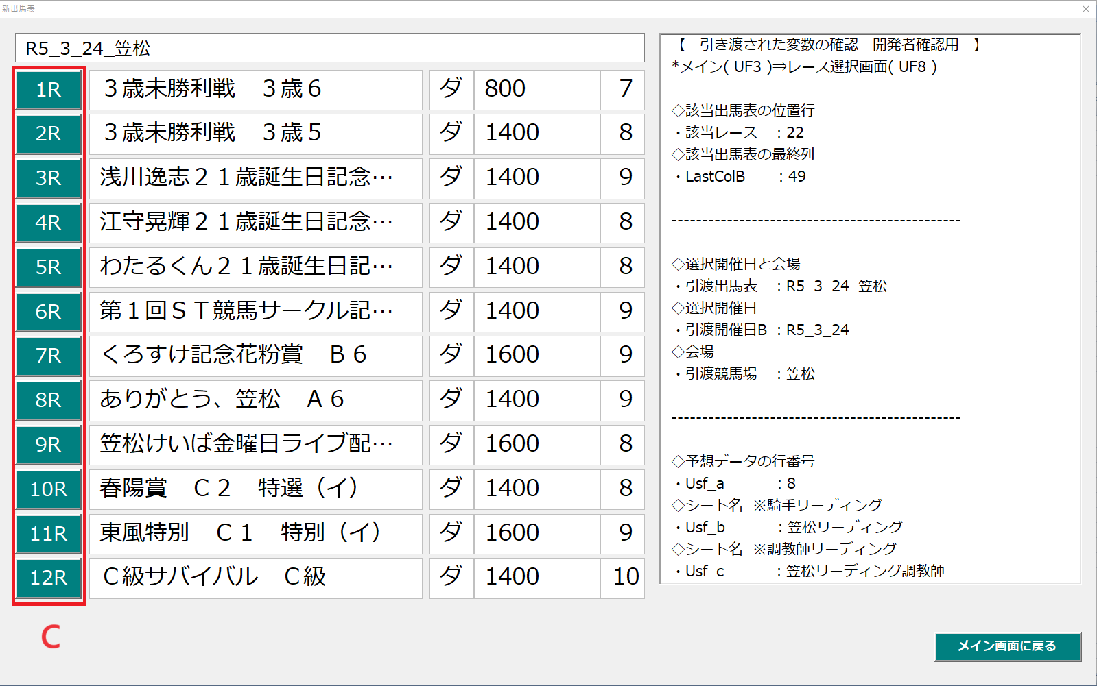Image resolution: width=1097 pixels, height=686 pixels.
Task: Select the 1R race button
Action: [x=49, y=90]
